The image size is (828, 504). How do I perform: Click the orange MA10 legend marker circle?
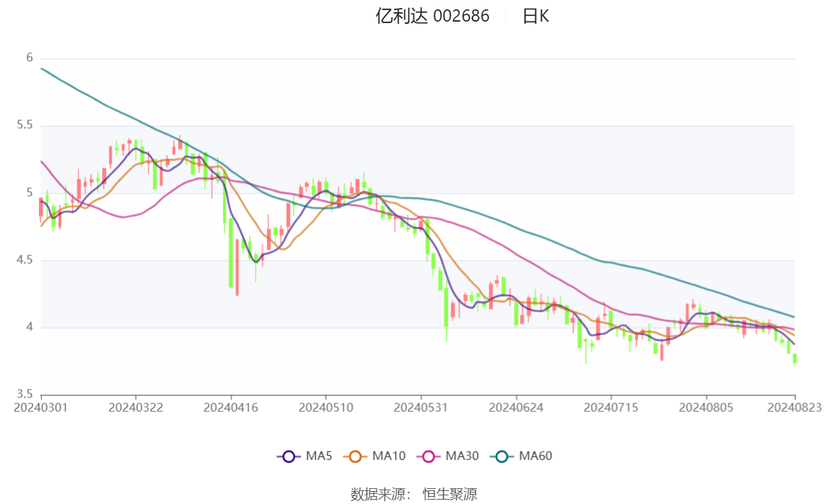coord(355,456)
